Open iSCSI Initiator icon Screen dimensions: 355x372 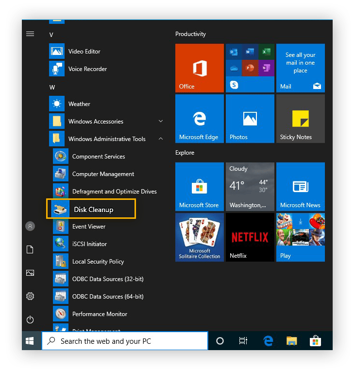tap(60, 244)
